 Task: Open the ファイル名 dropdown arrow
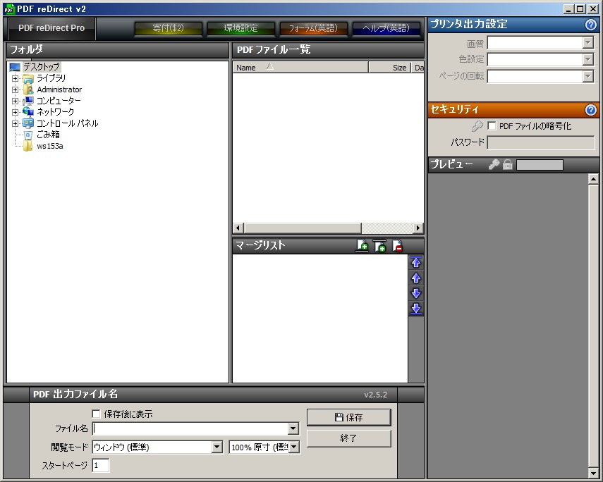click(x=293, y=428)
